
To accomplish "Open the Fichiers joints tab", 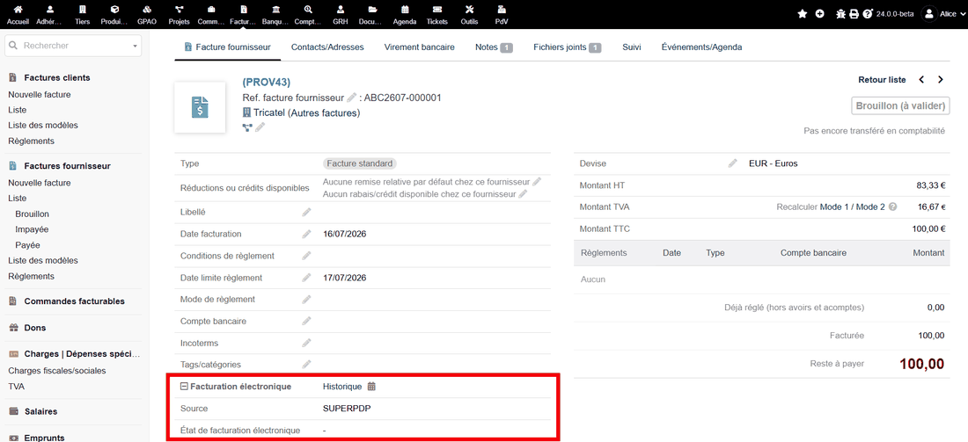I will 568,47.
